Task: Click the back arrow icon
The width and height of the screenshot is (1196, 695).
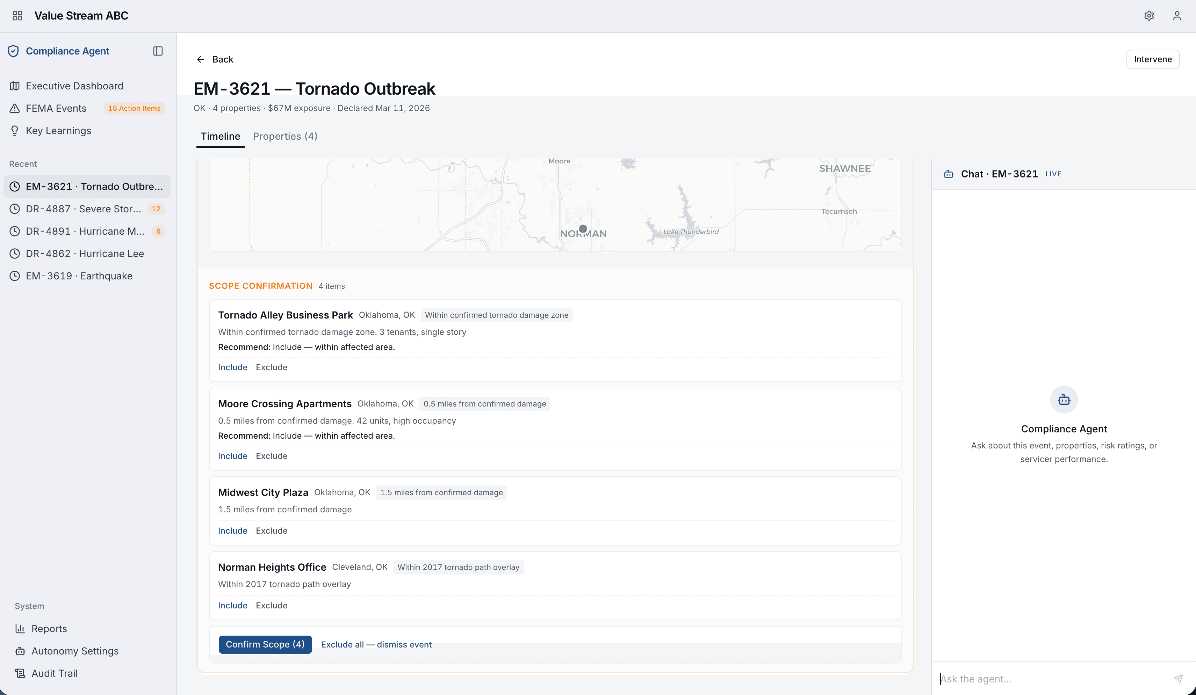Action: point(200,59)
